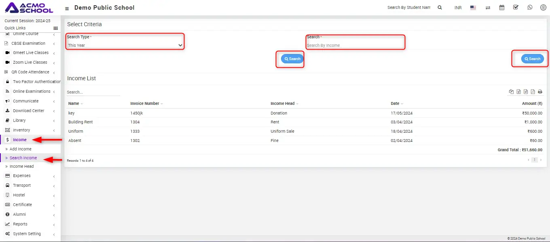Open the Search Type dropdown
550x242 pixels.
[125, 45]
